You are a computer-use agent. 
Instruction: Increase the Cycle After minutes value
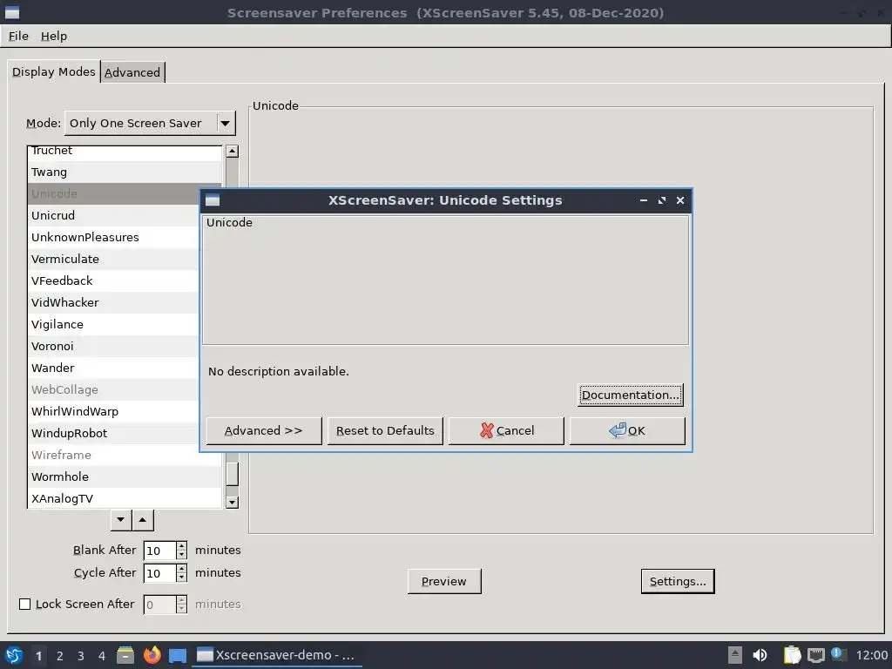[181, 569]
